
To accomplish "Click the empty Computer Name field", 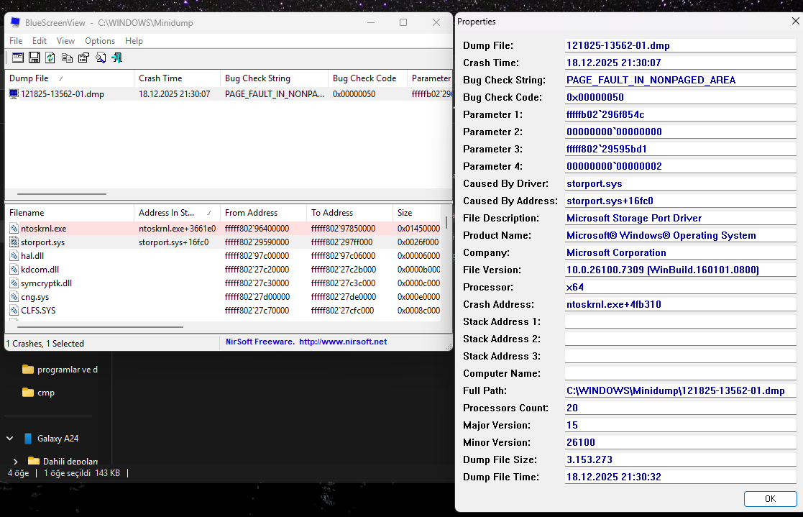I will click(681, 373).
